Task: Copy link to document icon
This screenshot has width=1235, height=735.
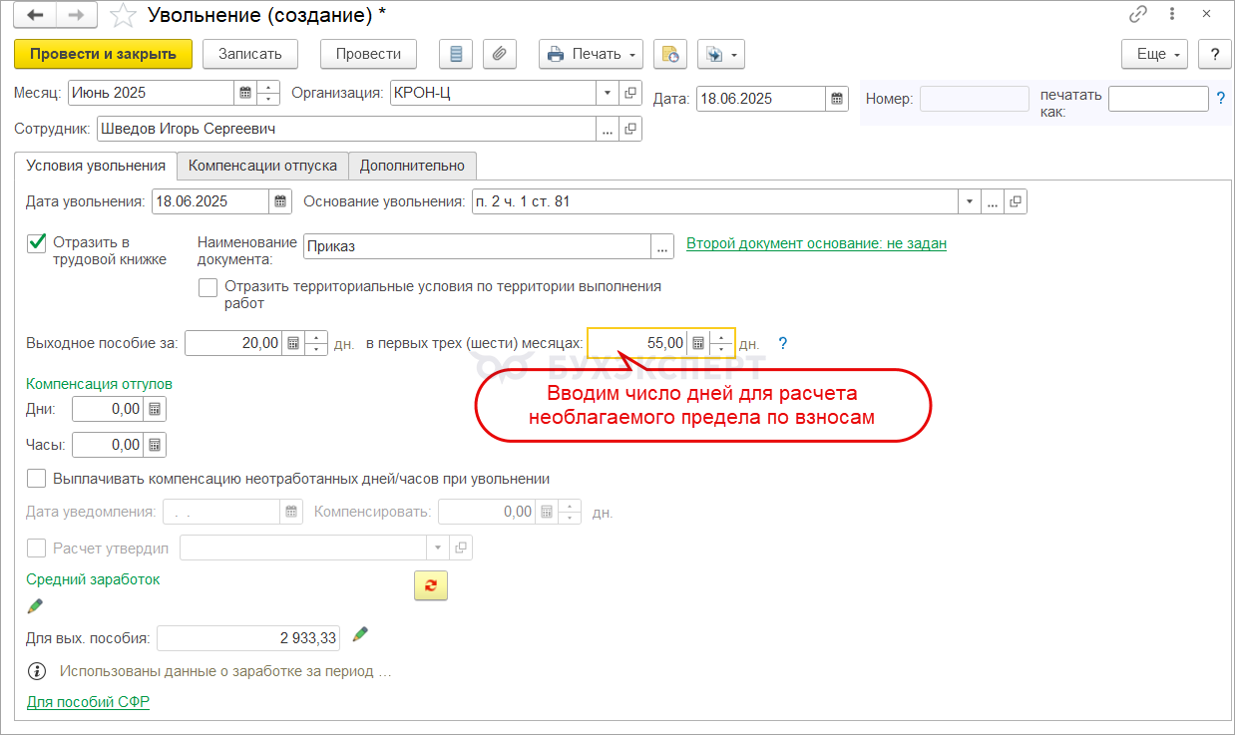Action: (x=1138, y=14)
